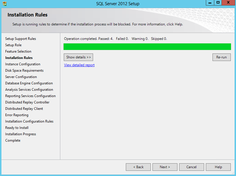Click the Installation Rules page heading
The height and width of the screenshot is (176, 236).
[28, 15]
